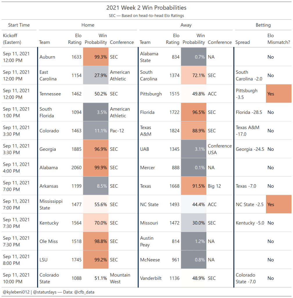Click the Home column group header

click(x=88, y=25)
